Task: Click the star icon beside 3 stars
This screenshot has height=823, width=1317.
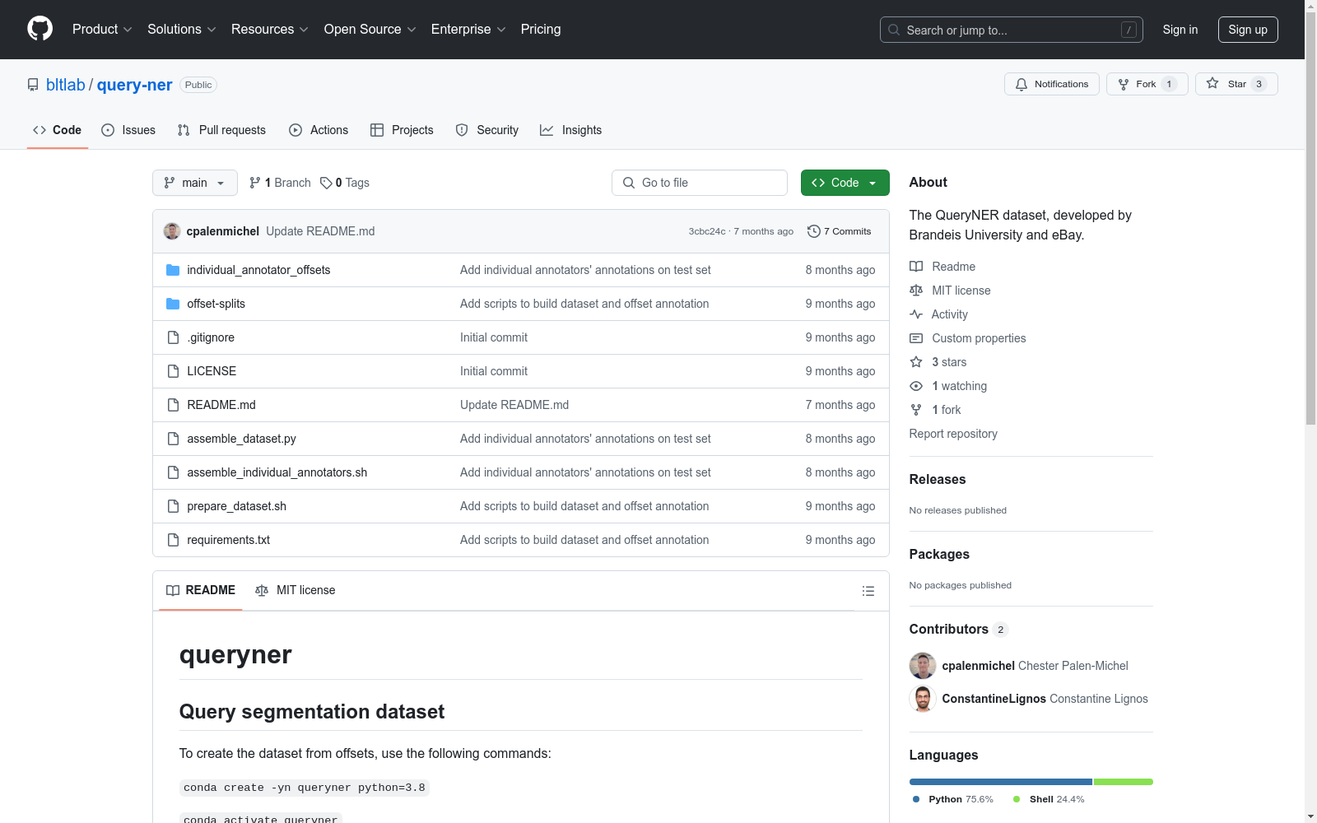Action: pos(916,362)
